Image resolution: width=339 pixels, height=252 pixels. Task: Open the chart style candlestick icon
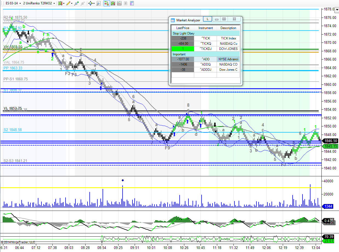point(60,3)
